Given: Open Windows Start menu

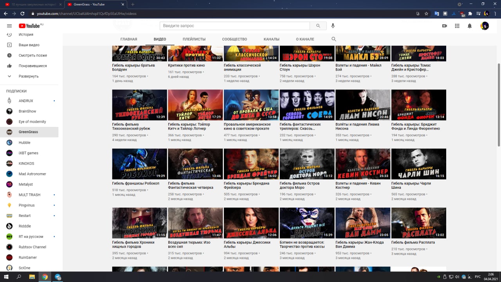Looking at the screenshot, I should (x=6, y=277).
